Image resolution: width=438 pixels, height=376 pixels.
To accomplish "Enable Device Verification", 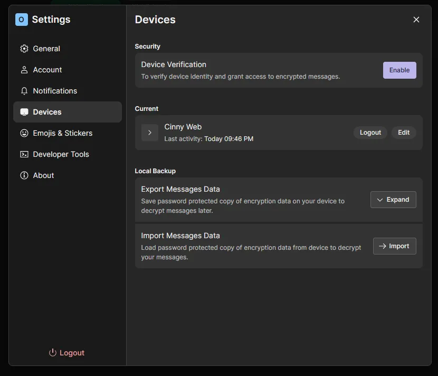I will [399, 70].
